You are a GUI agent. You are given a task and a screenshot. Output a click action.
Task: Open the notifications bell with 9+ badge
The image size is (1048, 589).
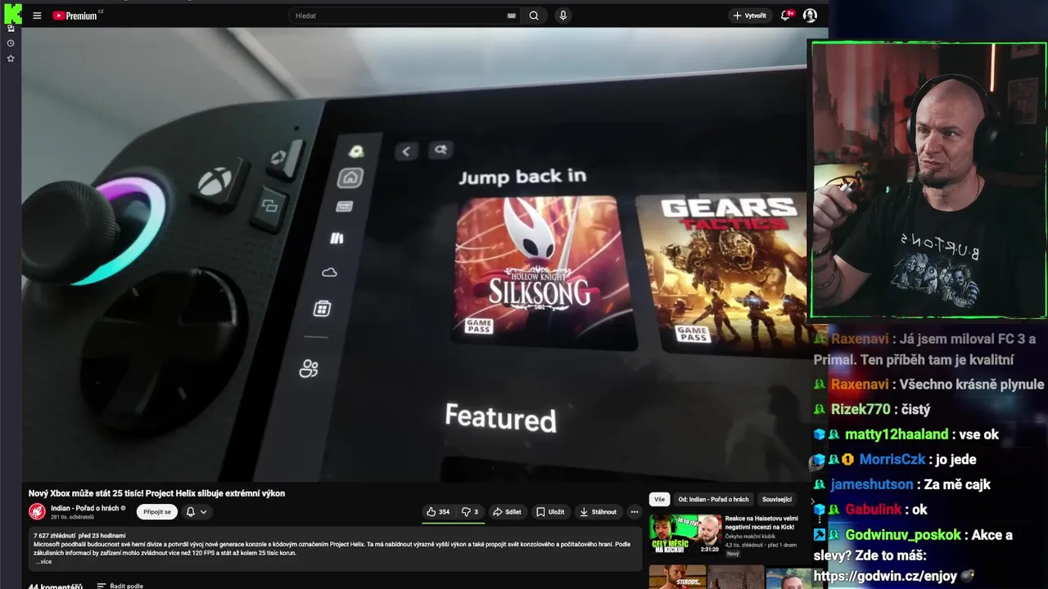click(786, 16)
